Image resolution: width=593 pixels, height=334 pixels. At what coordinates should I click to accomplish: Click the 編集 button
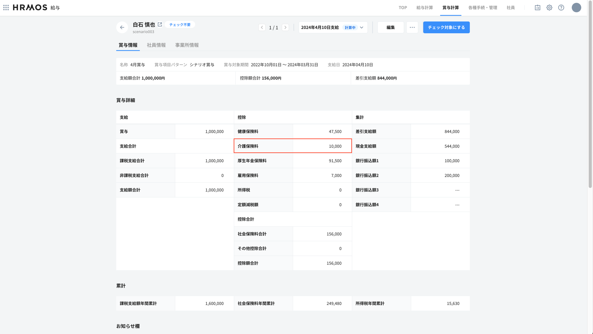coord(390,27)
